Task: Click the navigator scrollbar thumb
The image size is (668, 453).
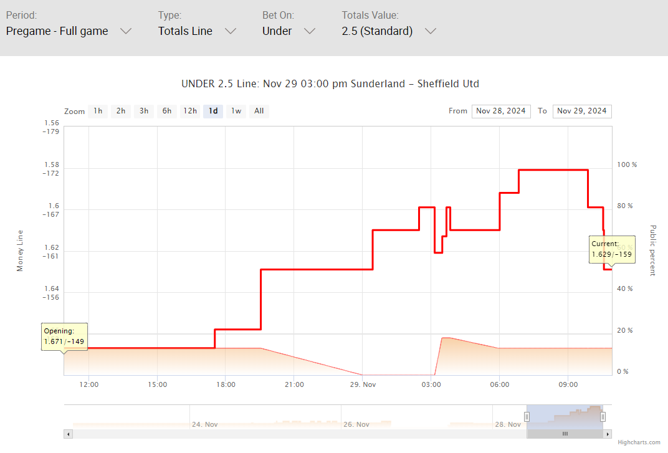Action: [565, 434]
